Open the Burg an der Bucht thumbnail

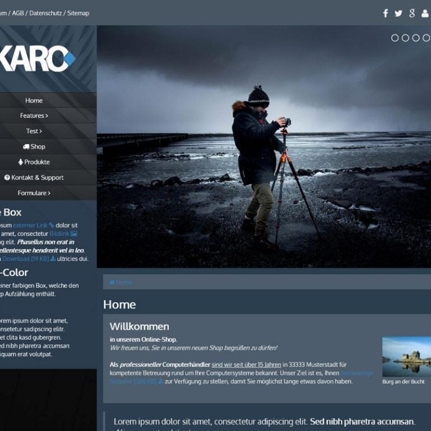pos(406,356)
